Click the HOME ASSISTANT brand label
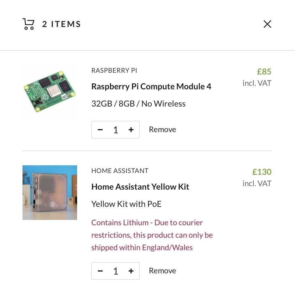Viewport: 295px width, 295px height. click(120, 171)
